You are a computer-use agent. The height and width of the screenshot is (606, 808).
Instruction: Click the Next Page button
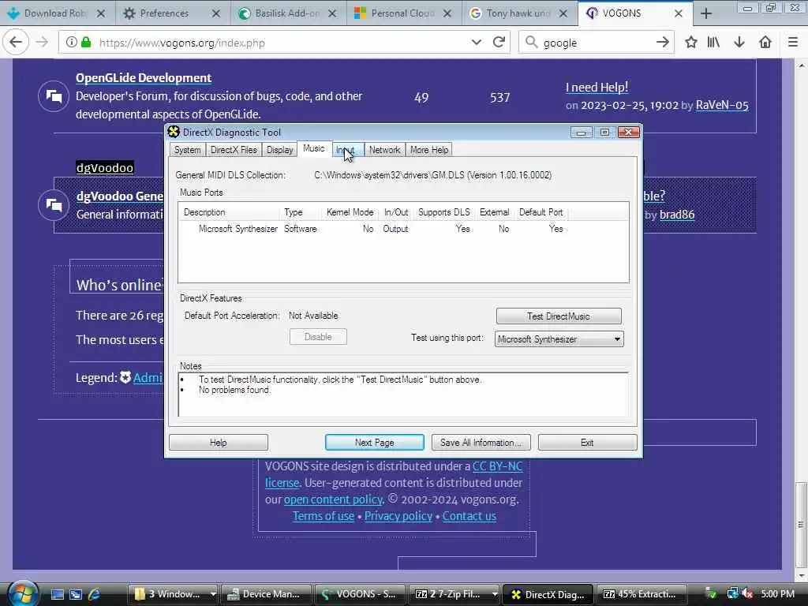click(374, 442)
